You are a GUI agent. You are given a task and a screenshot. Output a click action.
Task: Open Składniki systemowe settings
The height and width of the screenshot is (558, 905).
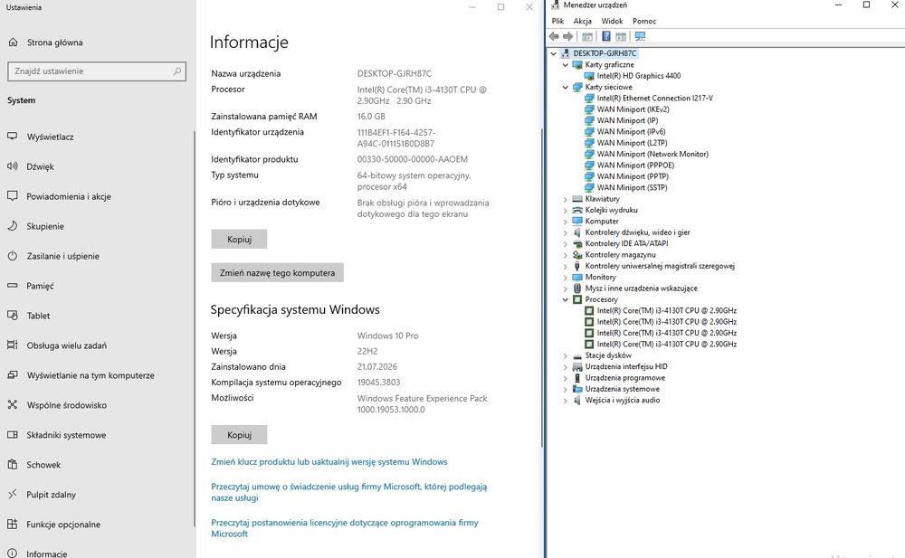[66, 435]
